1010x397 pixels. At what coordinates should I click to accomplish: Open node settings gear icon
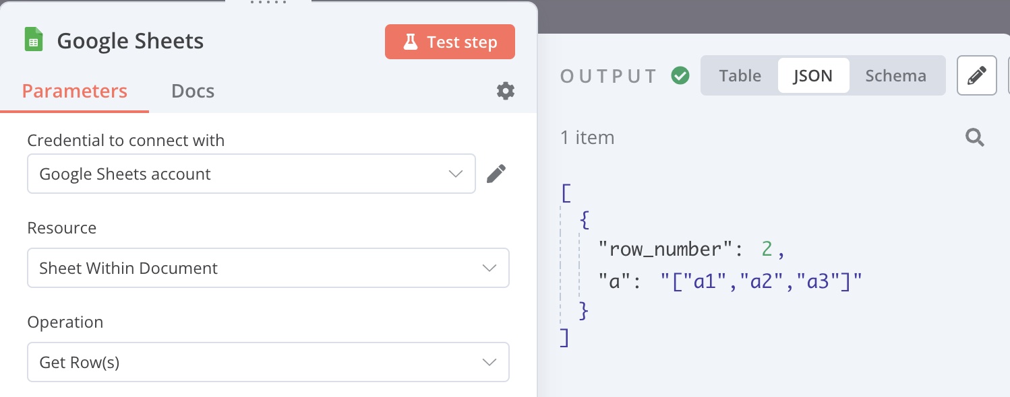[506, 91]
